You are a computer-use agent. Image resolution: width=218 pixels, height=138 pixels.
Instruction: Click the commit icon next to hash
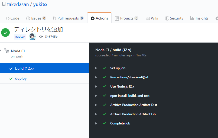coord(41,37)
